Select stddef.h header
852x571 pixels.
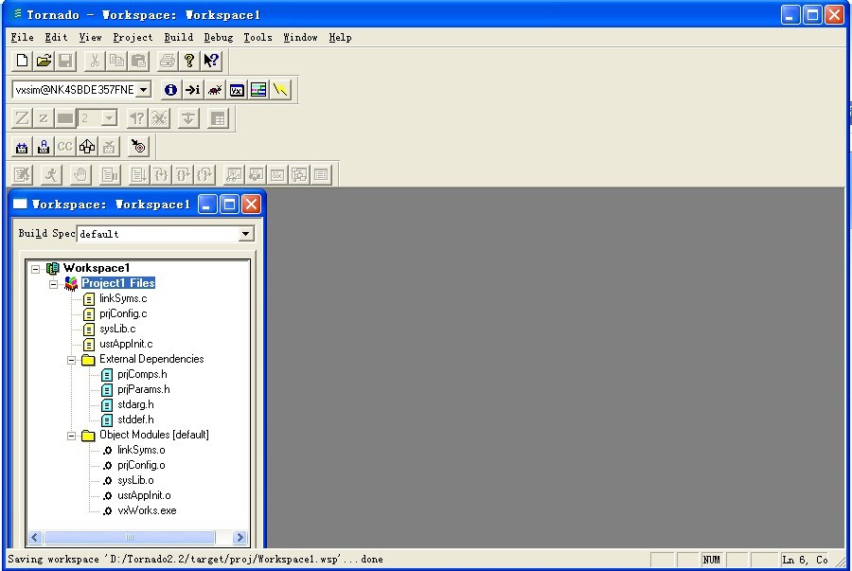coord(135,420)
